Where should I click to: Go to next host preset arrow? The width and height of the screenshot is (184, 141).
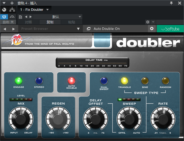click(31, 17)
